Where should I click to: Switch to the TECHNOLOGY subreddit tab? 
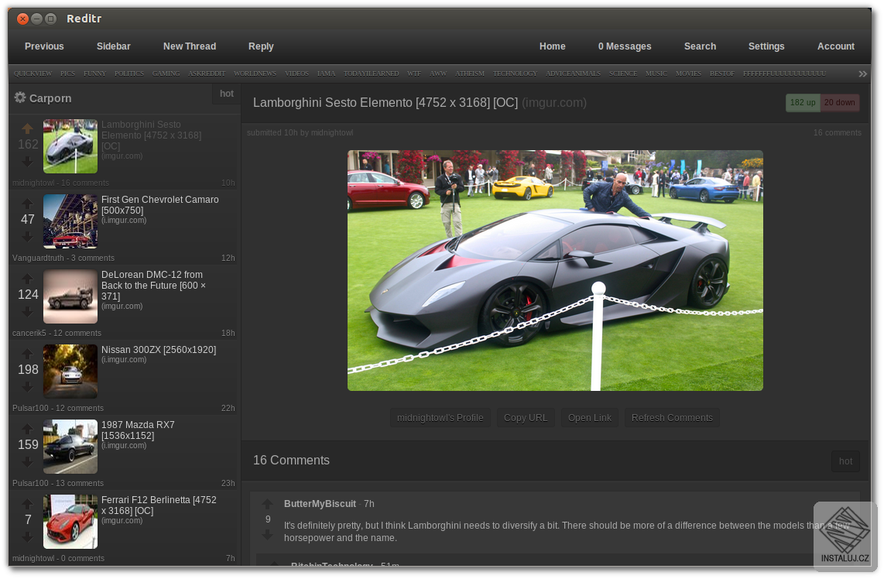point(515,74)
